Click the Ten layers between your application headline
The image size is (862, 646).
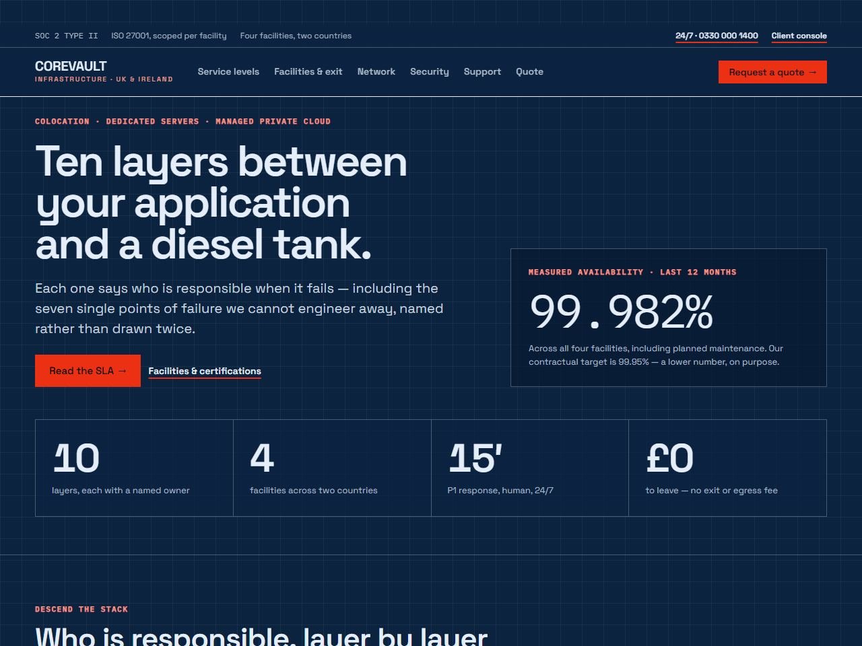point(221,203)
